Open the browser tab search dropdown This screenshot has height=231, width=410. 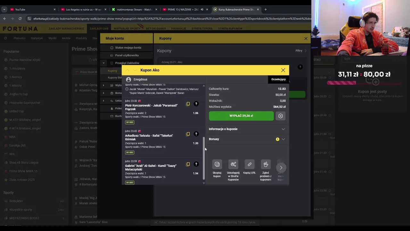pyautogui.click(x=4, y=9)
